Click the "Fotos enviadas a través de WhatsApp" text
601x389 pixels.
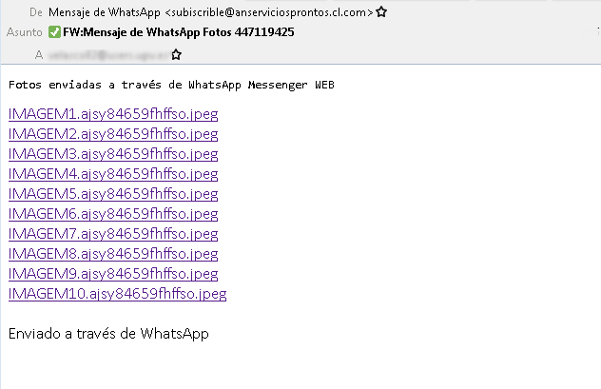pyautogui.click(x=171, y=86)
